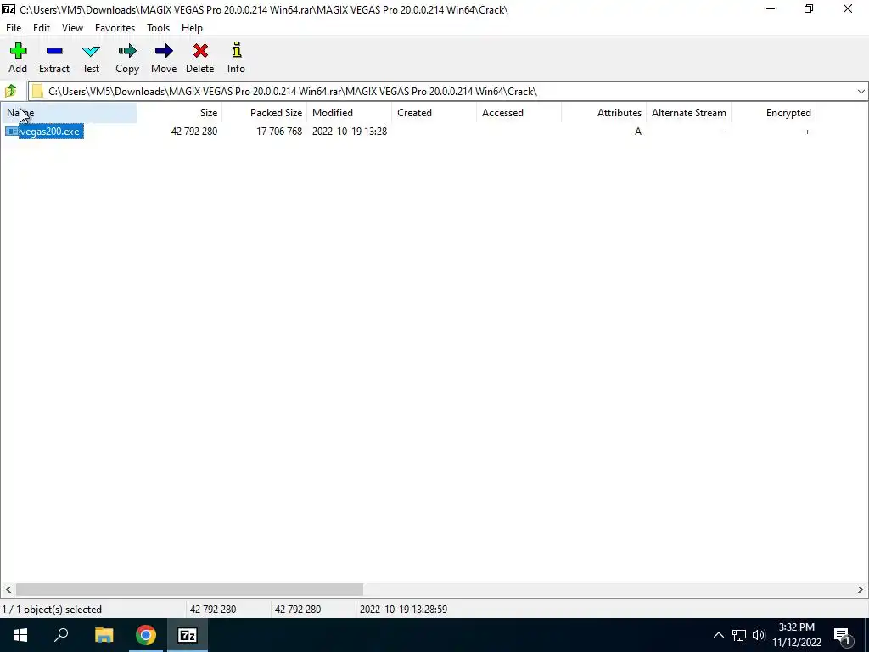The image size is (869, 652).
Task: Open the Help menu
Action: pos(192,28)
